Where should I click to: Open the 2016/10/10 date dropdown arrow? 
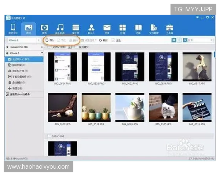tap(70, 47)
